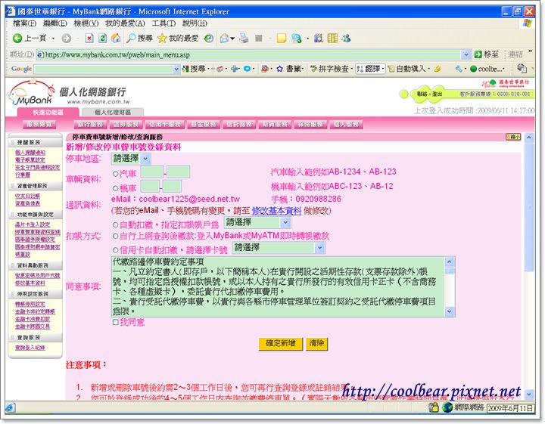Click the Go (移至) button
Screen dimensions: 545x424
coord(487,54)
